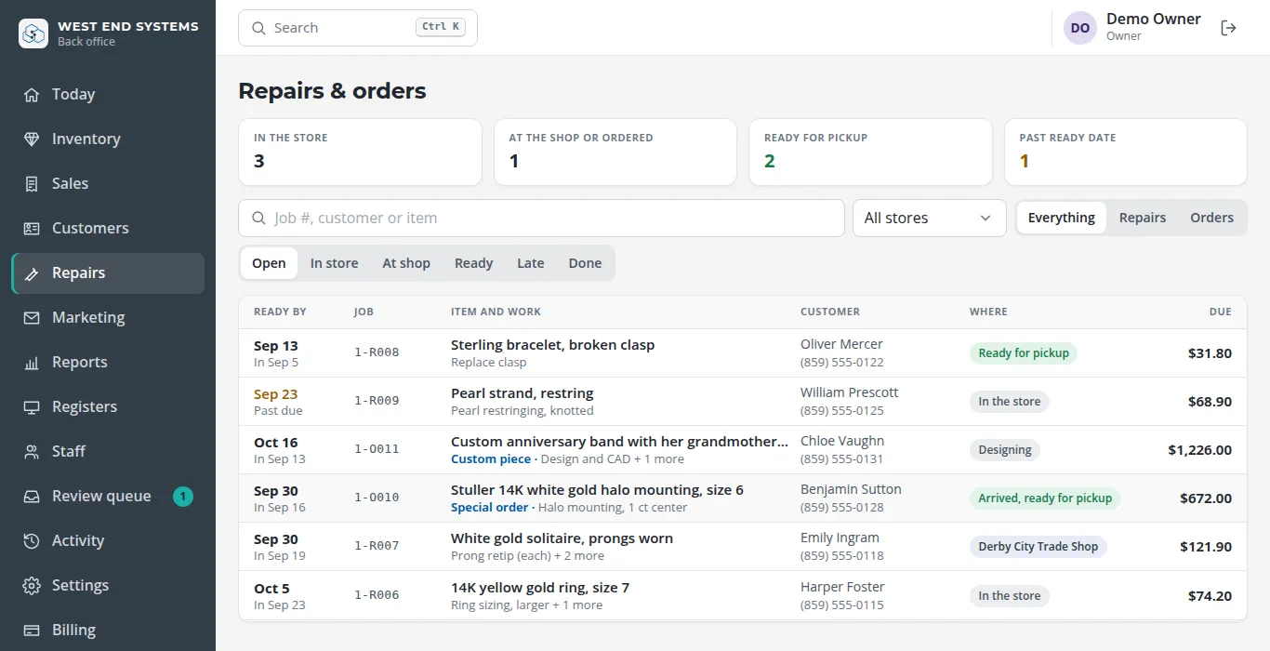
Task: Click the Demo Owner name
Action: pos(1154,20)
